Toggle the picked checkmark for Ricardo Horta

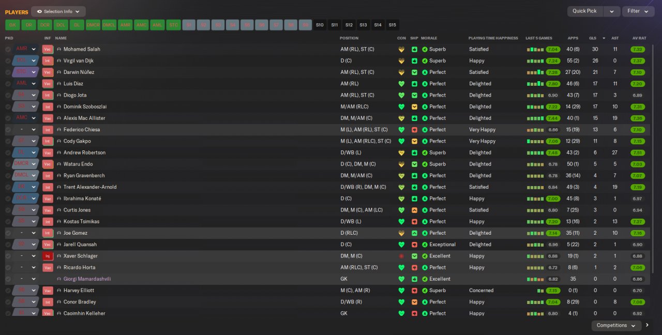(8, 267)
